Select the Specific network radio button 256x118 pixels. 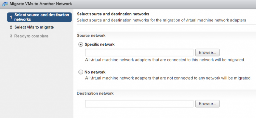(81, 44)
